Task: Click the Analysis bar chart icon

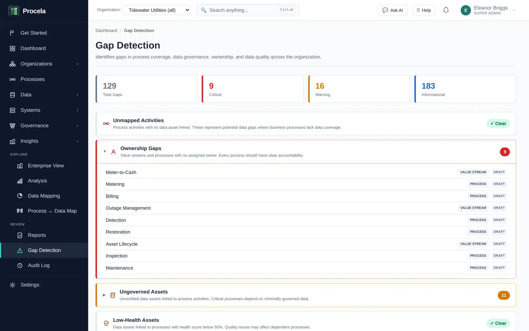Action: tap(20, 181)
